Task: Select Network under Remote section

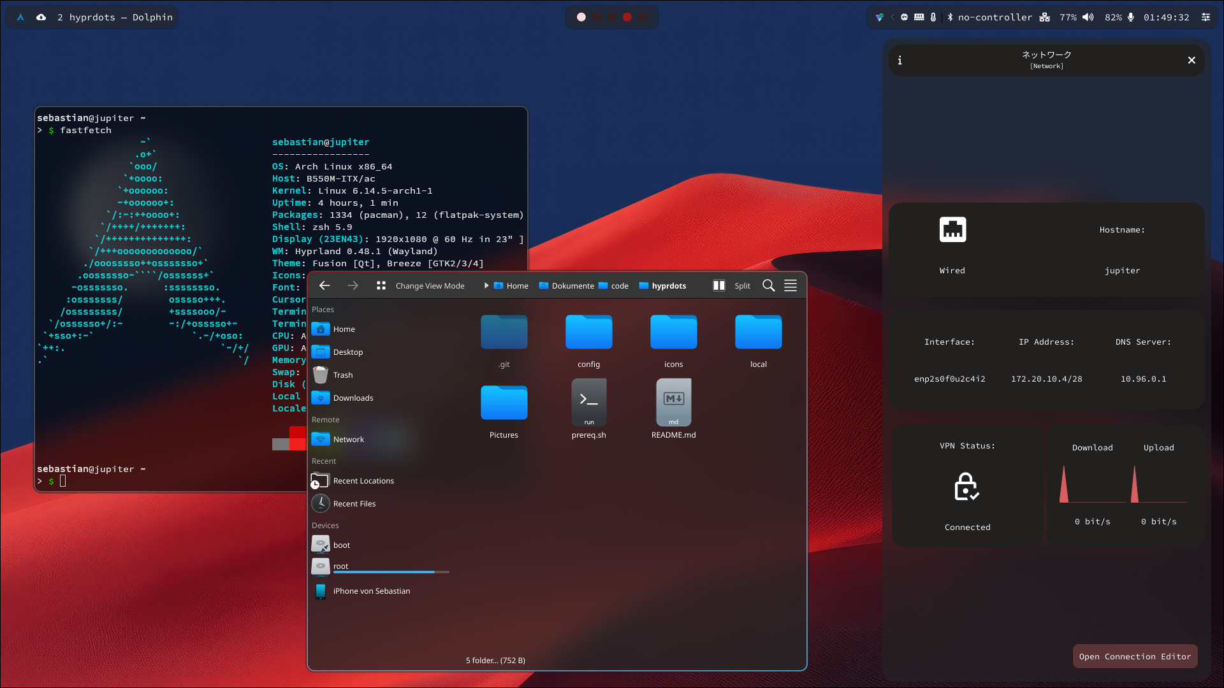Action: coord(348,440)
